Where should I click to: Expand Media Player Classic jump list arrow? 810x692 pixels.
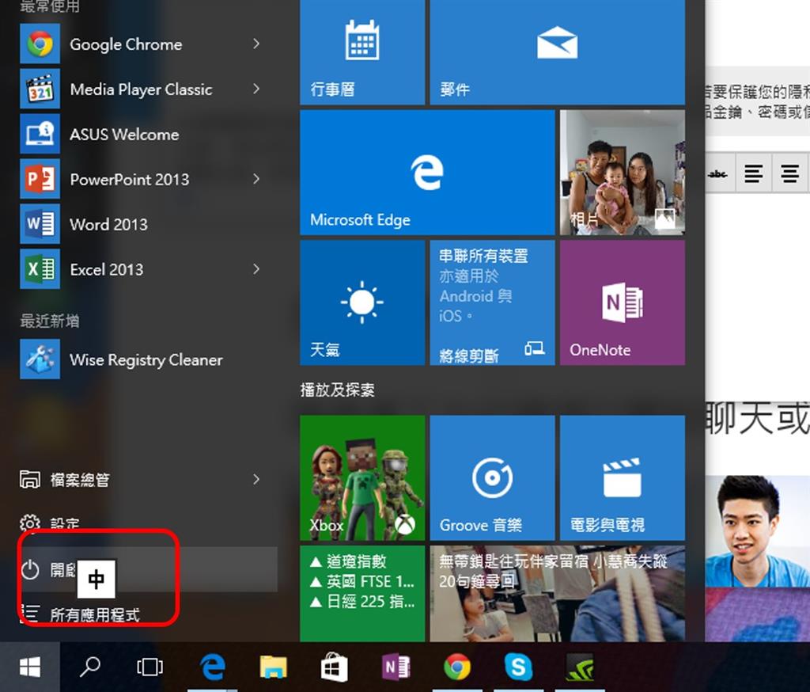(256, 89)
